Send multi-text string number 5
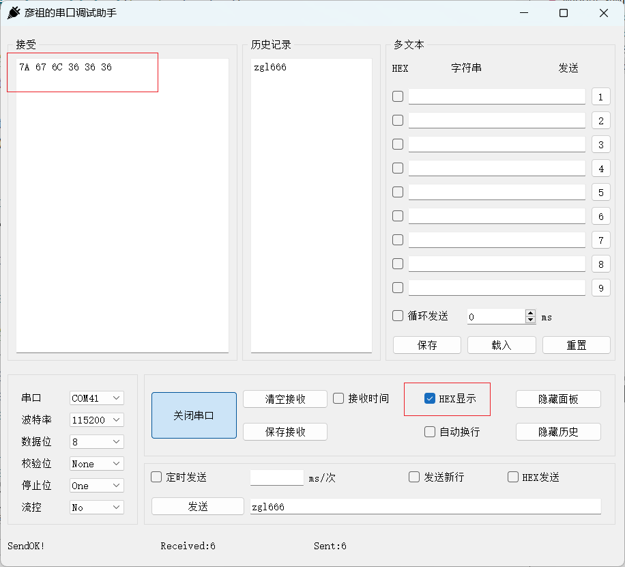 click(x=600, y=193)
